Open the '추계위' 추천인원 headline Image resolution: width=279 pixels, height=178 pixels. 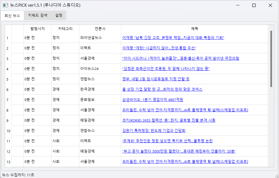point(167,141)
